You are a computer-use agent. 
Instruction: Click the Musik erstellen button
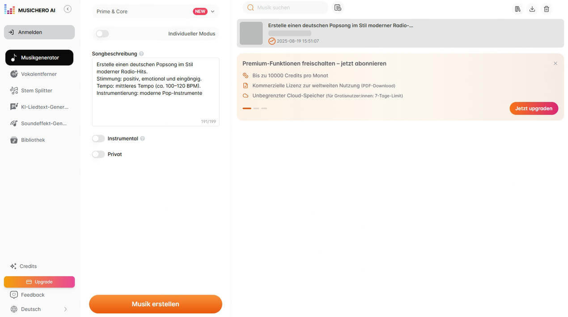(x=156, y=304)
